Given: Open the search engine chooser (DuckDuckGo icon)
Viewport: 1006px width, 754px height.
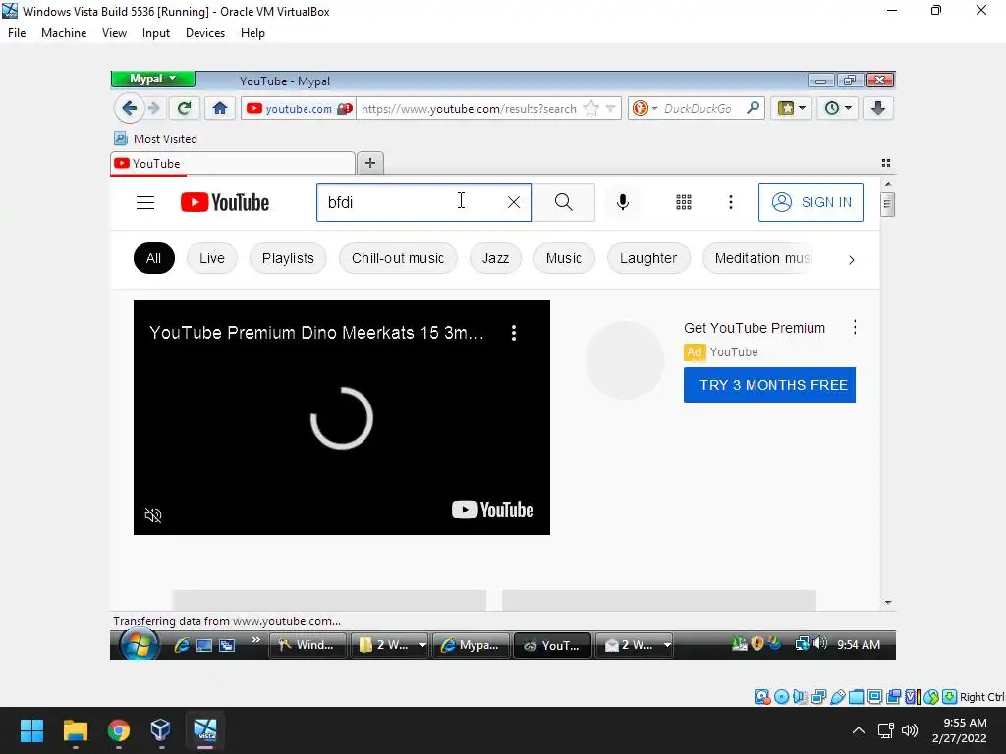Looking at the screenshot, I should (644, 108).
